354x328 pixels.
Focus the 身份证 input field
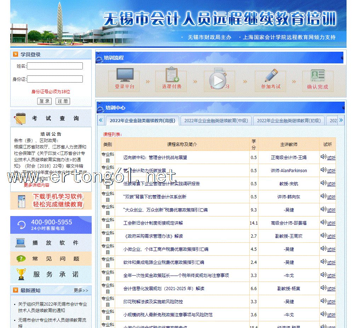[55, 79]
